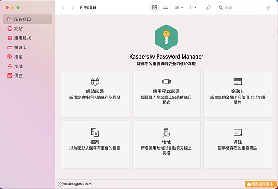
Task: Go back with the left arrow
Action: click(63, 7)
